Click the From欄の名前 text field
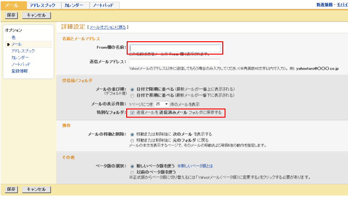Image resolution: width=348 pixels, height=198 pixels. [174, 48]
